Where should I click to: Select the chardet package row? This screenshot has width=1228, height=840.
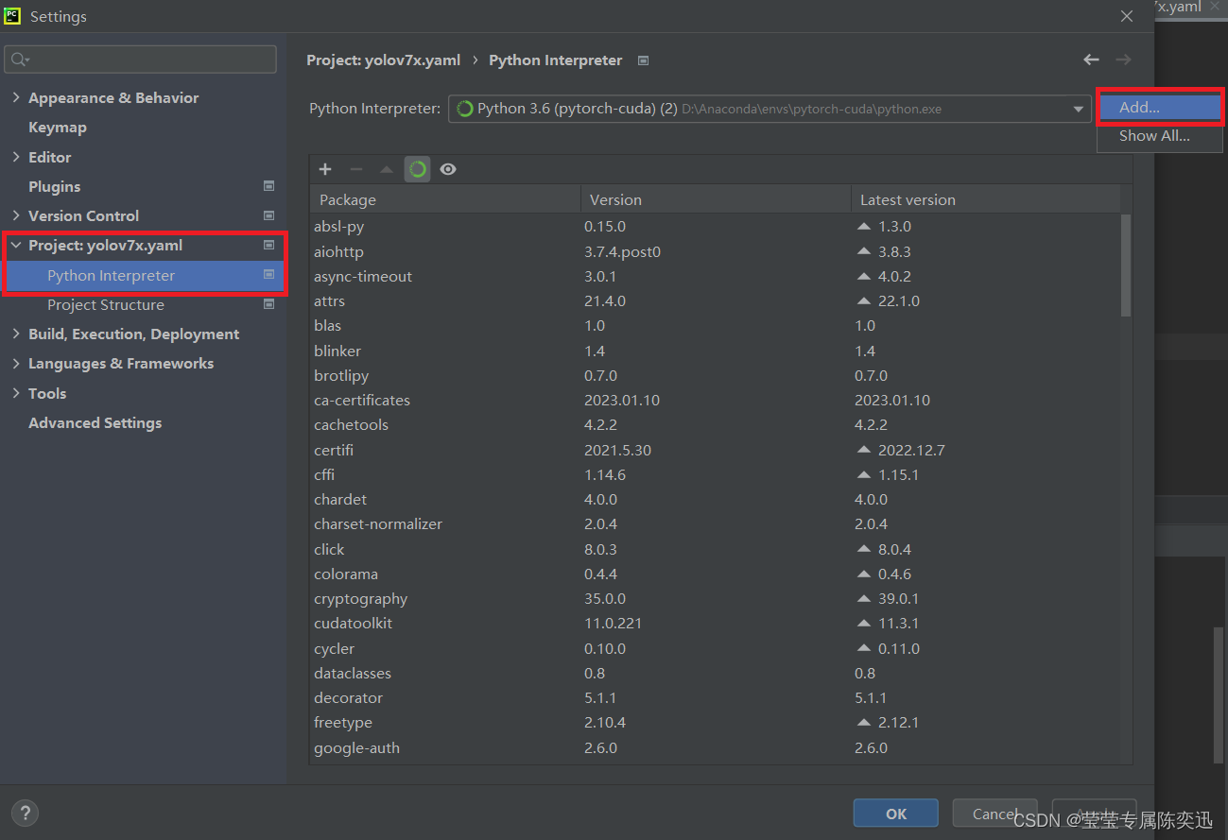tap(716, 499)
